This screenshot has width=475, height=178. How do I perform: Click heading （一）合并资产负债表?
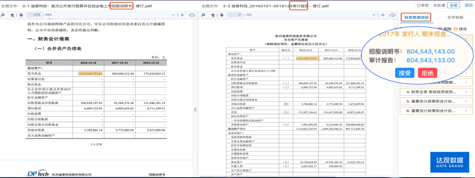(x=57, y=49)
